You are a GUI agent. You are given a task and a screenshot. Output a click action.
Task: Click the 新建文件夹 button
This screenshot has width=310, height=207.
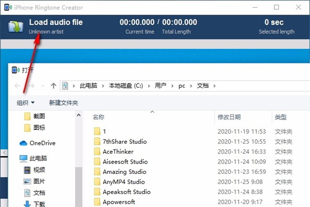point(64,102)
